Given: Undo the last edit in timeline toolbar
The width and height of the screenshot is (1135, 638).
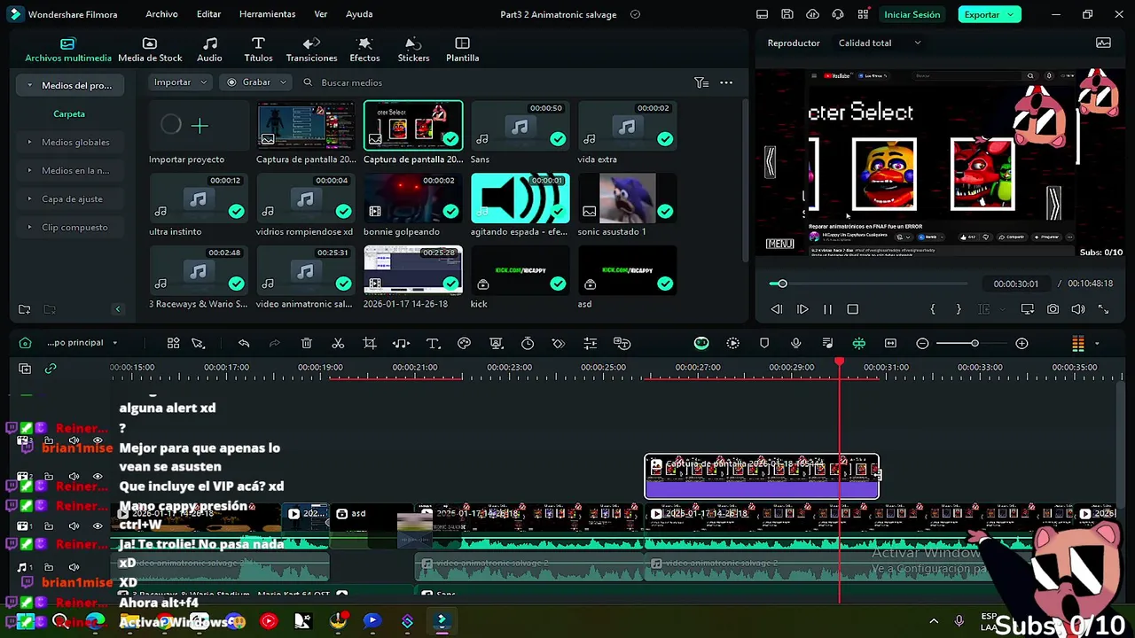Looking at the screenshot, I should 244,344.
